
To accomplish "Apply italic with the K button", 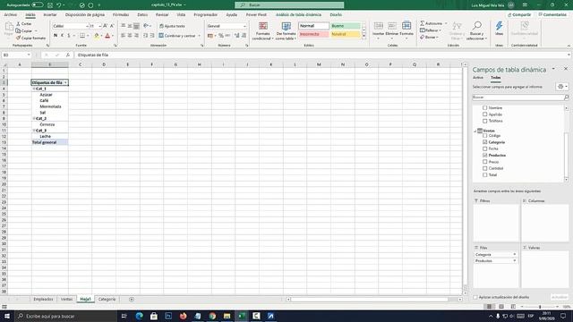I will point(62,36).
